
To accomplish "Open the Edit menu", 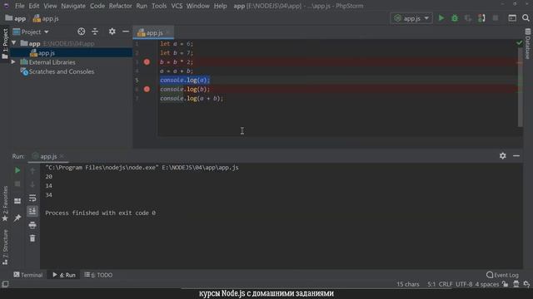I will pyautogui.click(x=34, y=6).
